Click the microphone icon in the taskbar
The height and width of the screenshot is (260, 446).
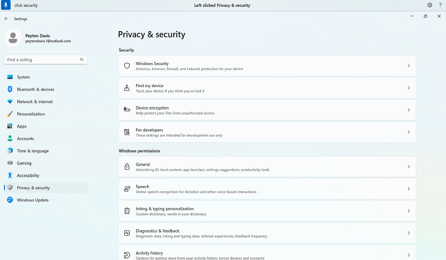5,5
